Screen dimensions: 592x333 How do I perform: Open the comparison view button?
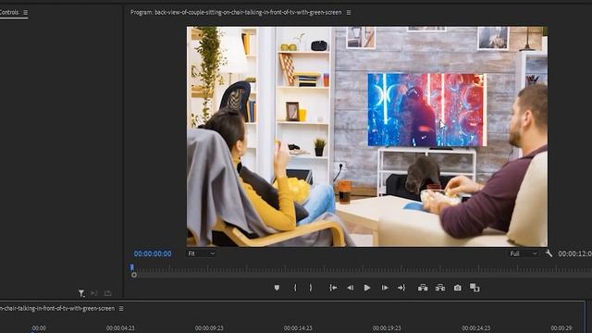475,288
